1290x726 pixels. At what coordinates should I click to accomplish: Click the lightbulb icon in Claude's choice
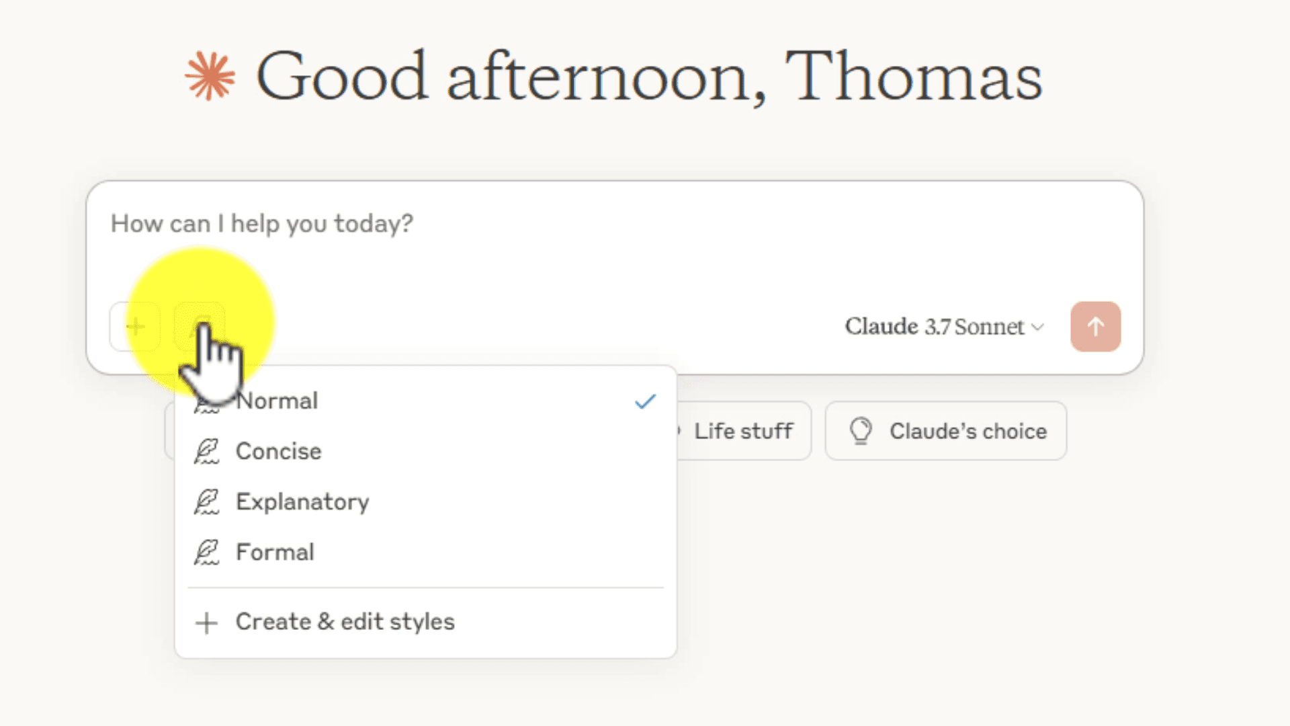click(861, 431)
